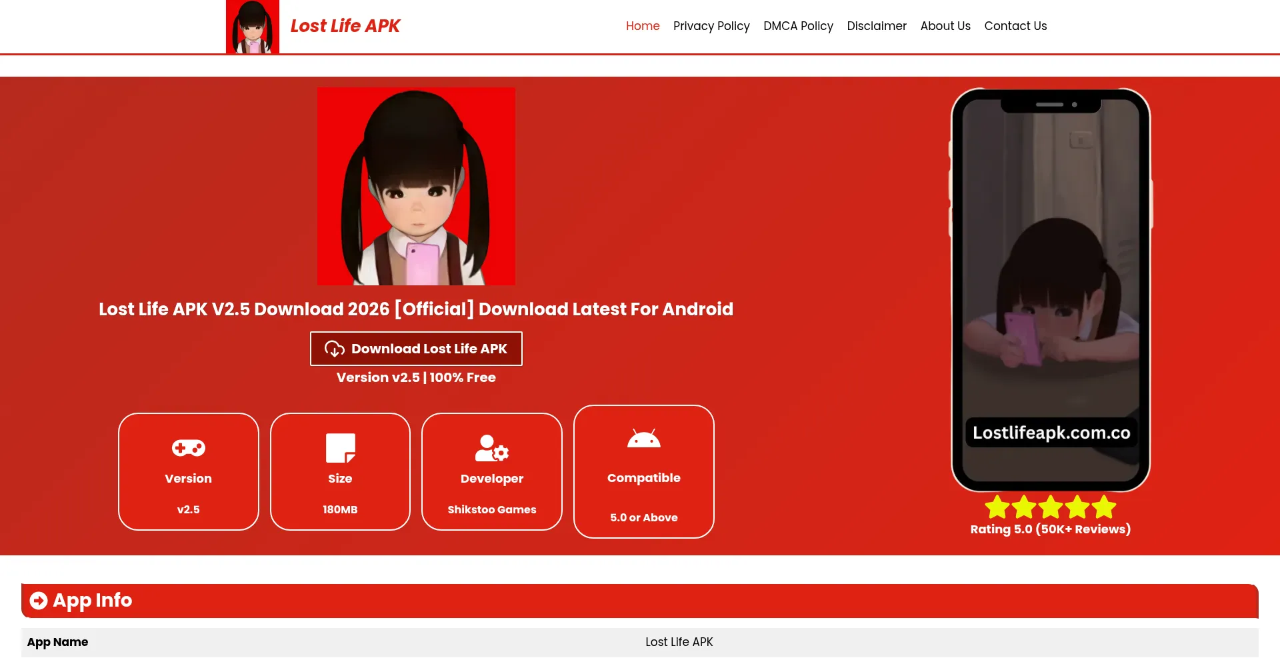Select the Shikstoo Games developer text
1280x662 pixels.
(x=492, y=509)
